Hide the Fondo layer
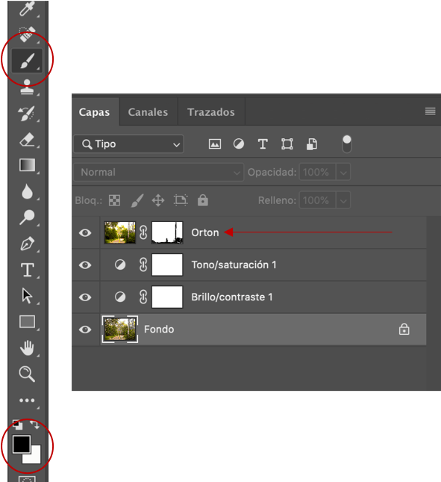Viewport: 441px width, 482px height. tap(85, 330)
